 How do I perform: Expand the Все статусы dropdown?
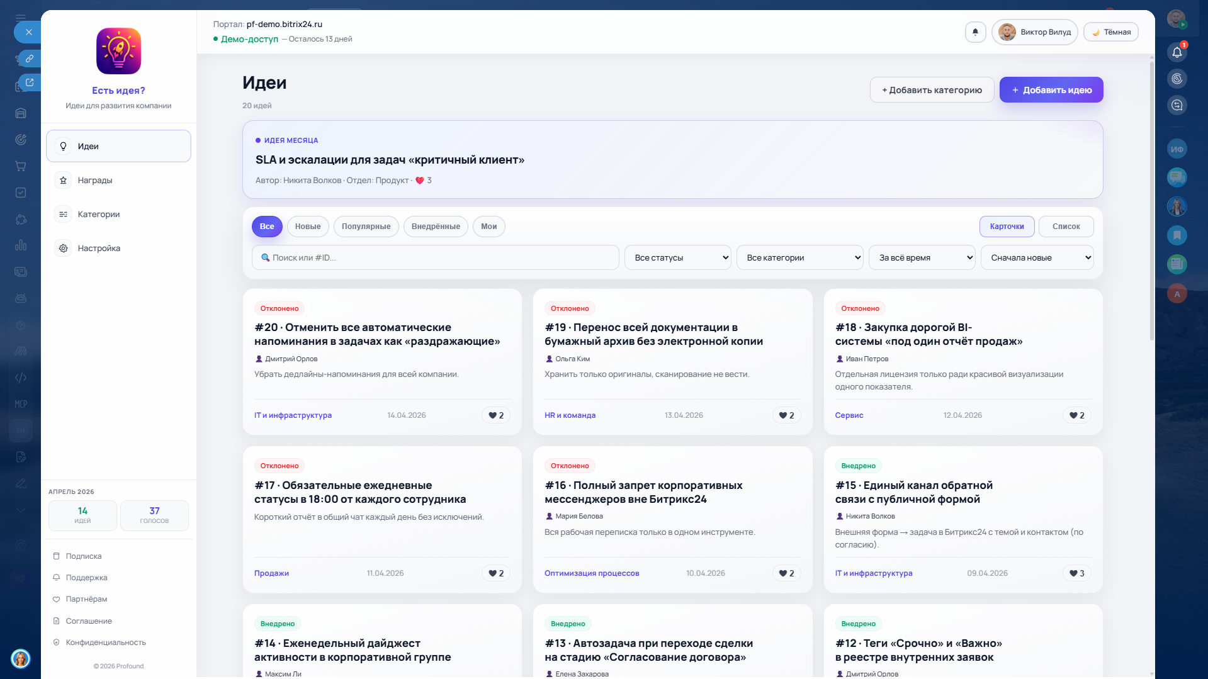[677, 257]
